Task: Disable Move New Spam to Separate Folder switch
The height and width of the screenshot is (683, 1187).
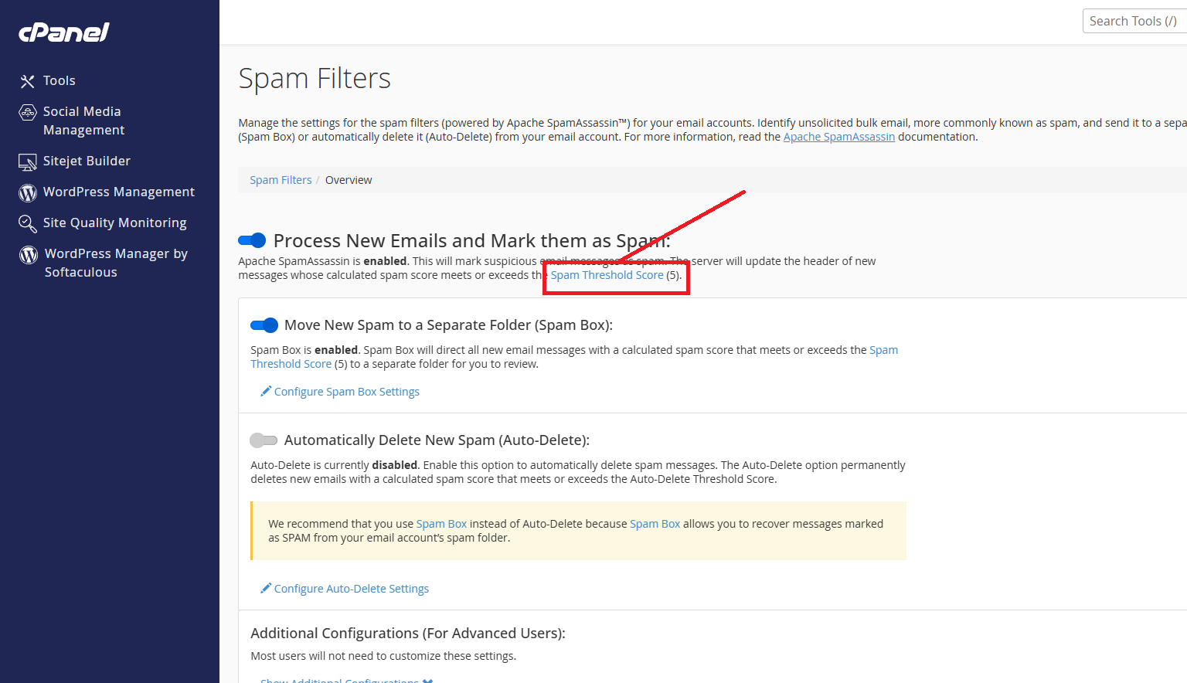Action: click(x=264, y=325)
